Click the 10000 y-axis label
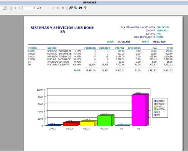 click(x=39, y=90)
